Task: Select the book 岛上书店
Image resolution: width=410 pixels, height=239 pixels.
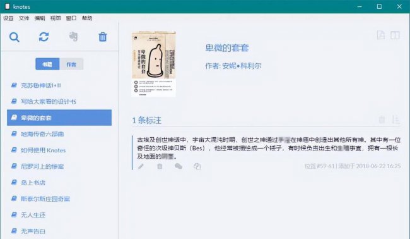Action: click(x=59, y=183)
